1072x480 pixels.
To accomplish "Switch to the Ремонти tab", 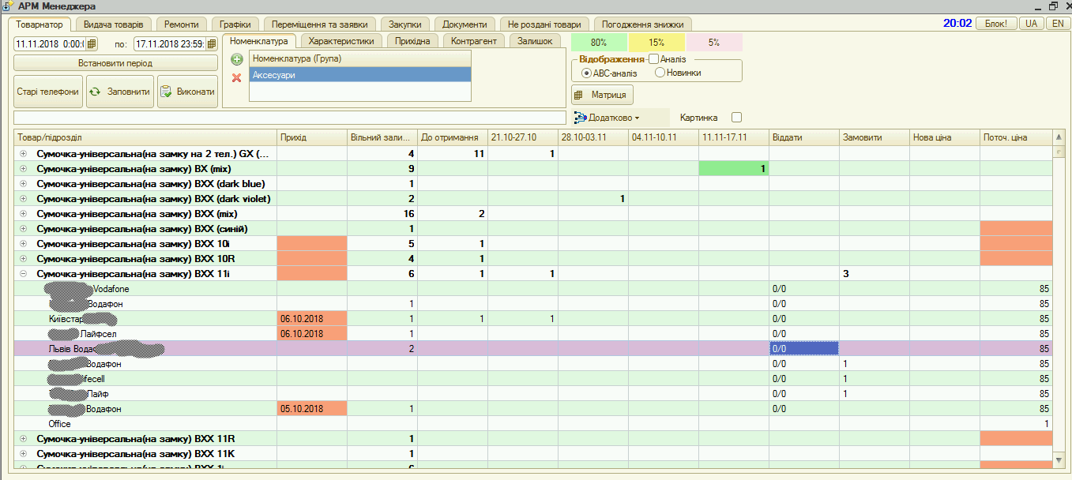I will [181, 24].
